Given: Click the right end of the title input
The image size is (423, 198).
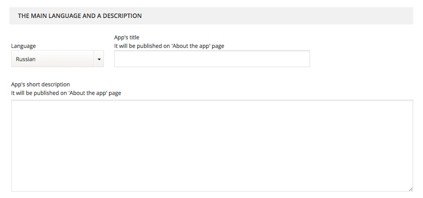Looking at the screenshot, I should click(x=305, y=59).
